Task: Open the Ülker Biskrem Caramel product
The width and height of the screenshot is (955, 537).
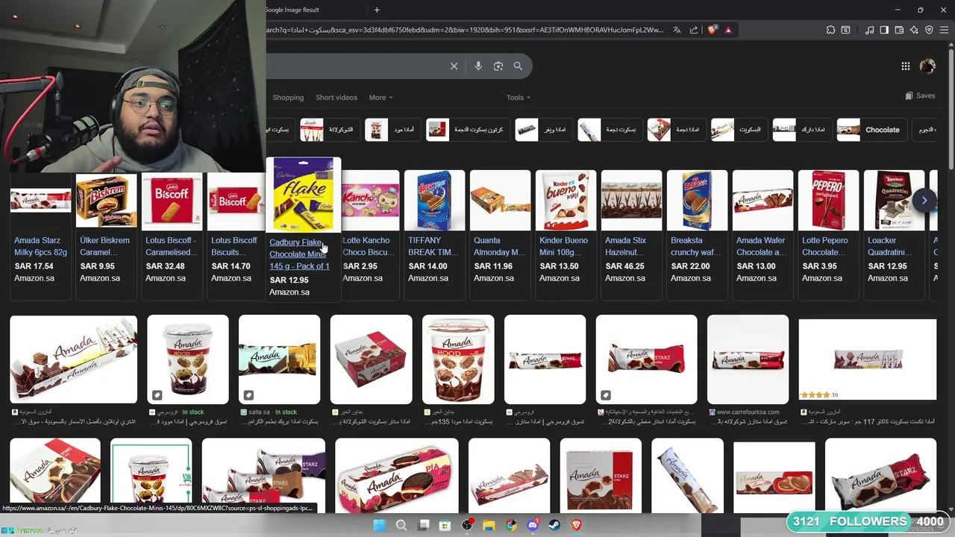Action: (104, 246)
